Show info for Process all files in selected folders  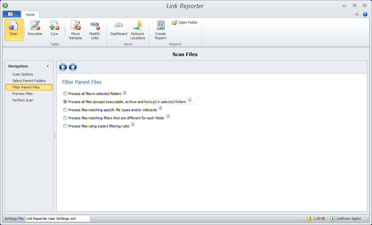click(x=124, y=93)
